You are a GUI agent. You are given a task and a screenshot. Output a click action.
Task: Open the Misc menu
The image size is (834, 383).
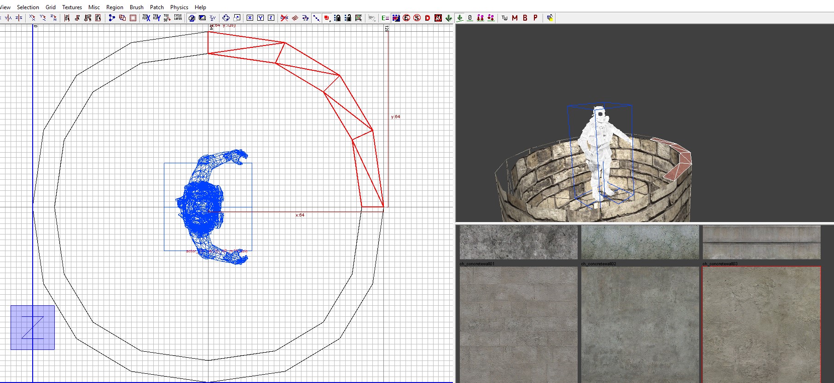tap(94, 7)
